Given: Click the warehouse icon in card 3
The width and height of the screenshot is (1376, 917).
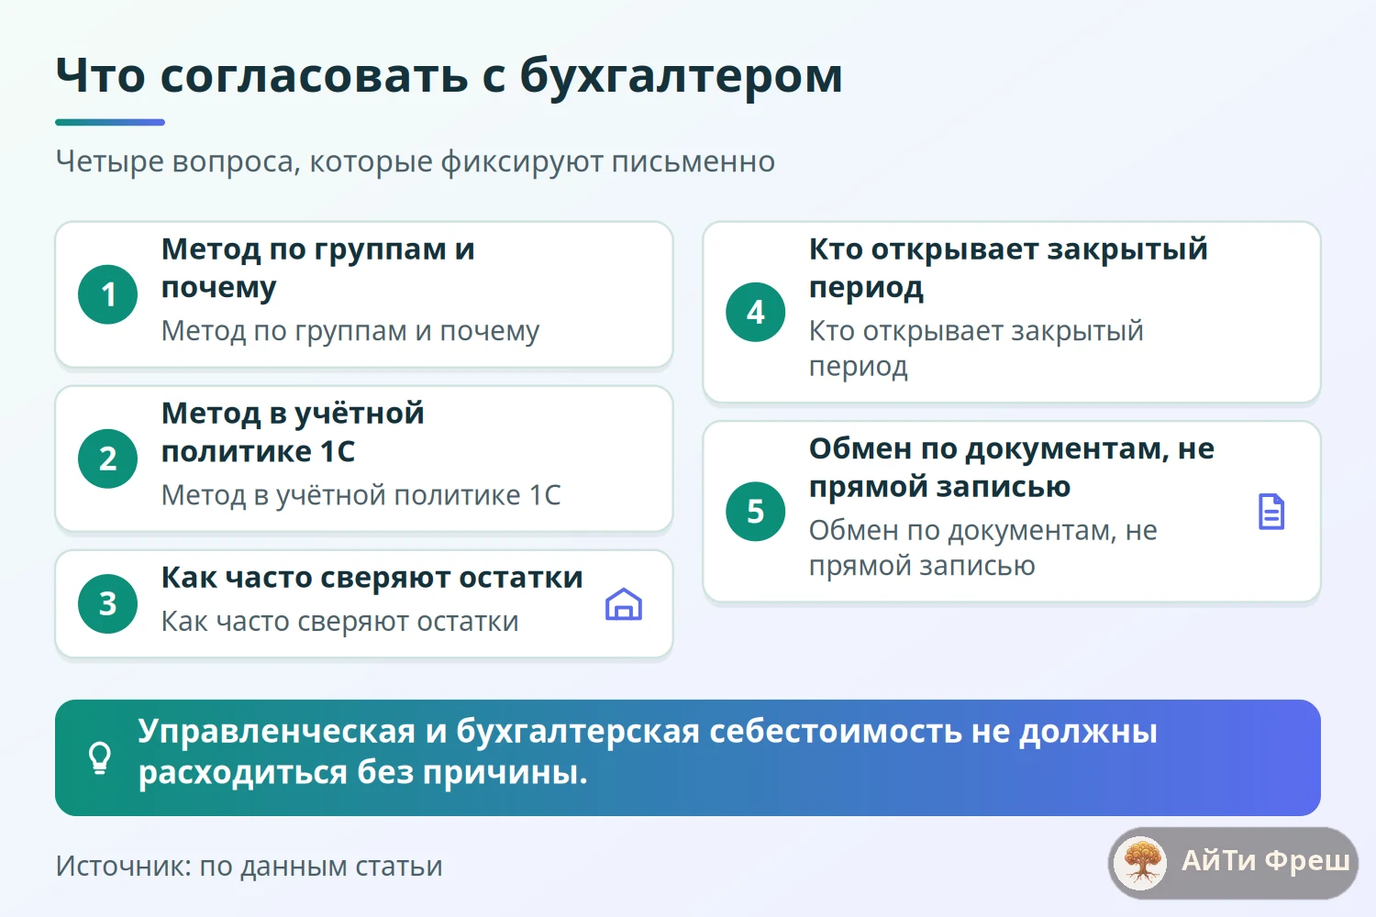Looking at the screenshot, I should coord(624,604).
